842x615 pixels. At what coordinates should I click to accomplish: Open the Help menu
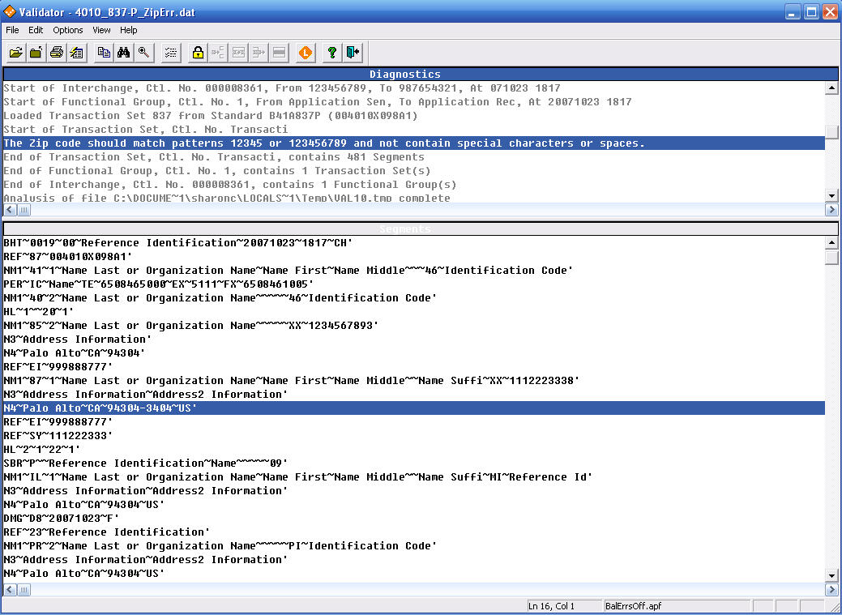(128, 30)
